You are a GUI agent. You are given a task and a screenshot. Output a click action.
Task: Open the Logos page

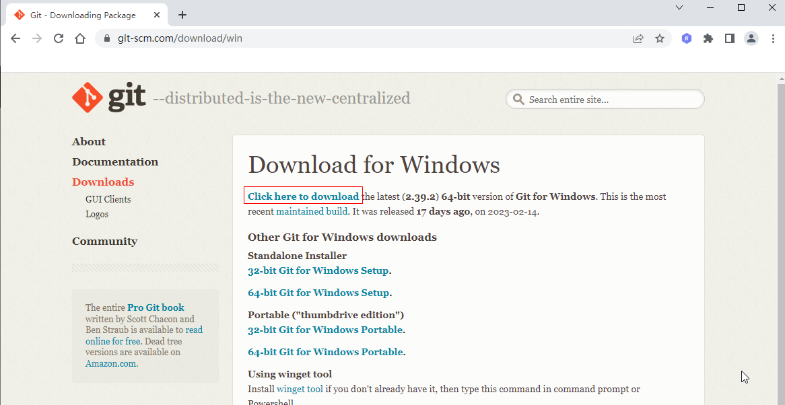tap(97, 214)
